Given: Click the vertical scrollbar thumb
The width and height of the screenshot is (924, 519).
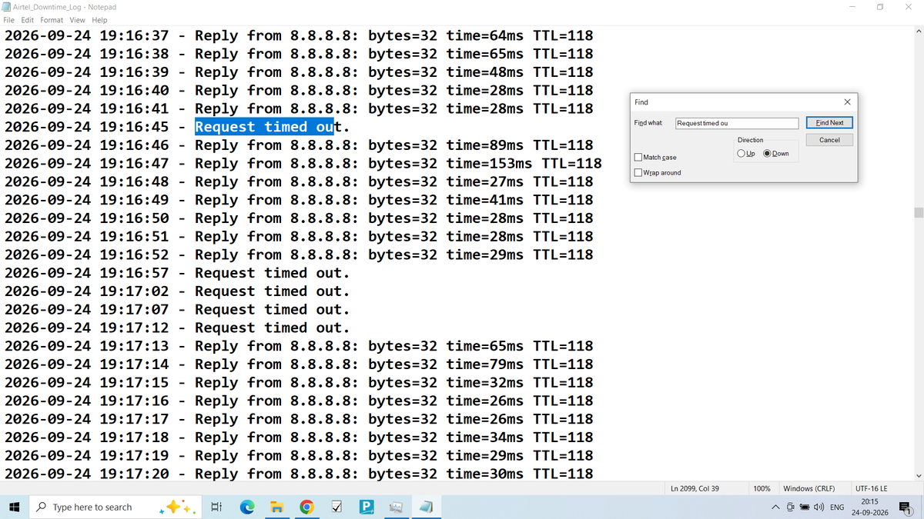Looking at the screenshot, I should click(x=918, y=213).
